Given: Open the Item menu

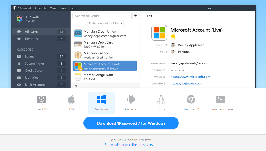Looking at the screenshot, I should [x=63, y=8].
